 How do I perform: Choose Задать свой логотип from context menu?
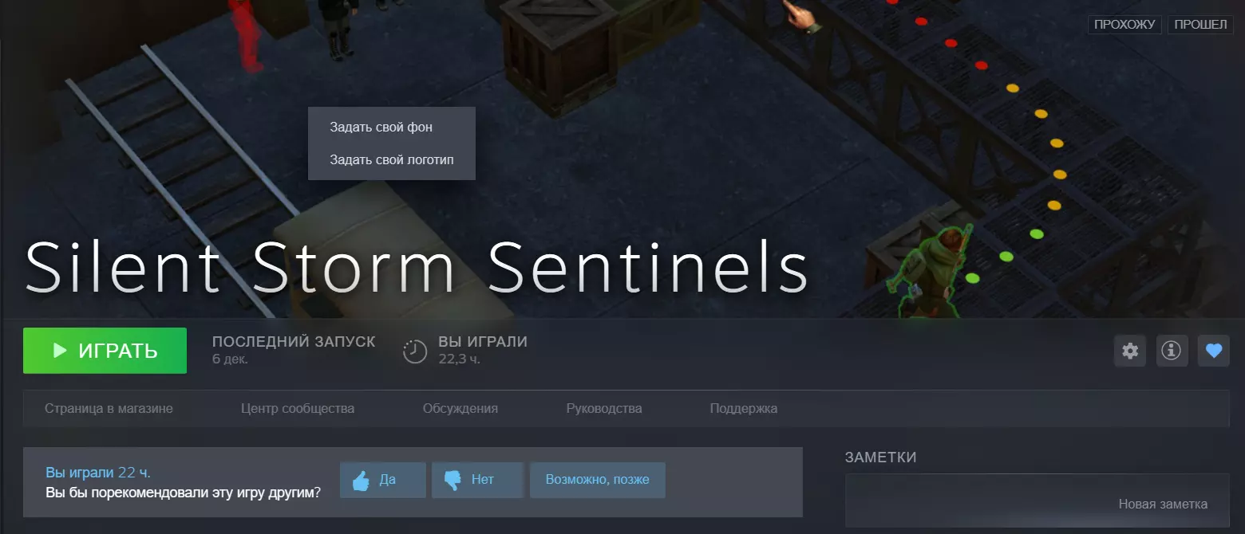tap(392, 159)
